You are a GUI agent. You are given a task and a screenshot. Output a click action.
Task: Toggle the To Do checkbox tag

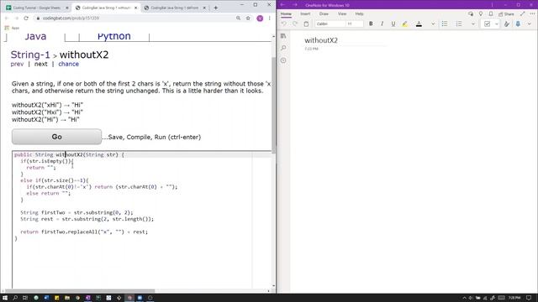tap(487, 24)
